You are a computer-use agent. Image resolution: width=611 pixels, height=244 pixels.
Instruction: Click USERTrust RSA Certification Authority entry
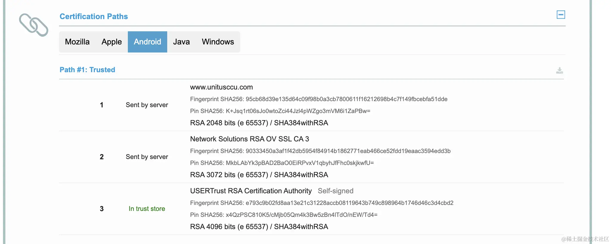(x=251, y=191)
